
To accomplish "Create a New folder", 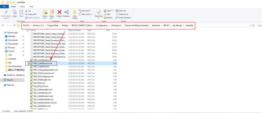I will pos(75,14).
